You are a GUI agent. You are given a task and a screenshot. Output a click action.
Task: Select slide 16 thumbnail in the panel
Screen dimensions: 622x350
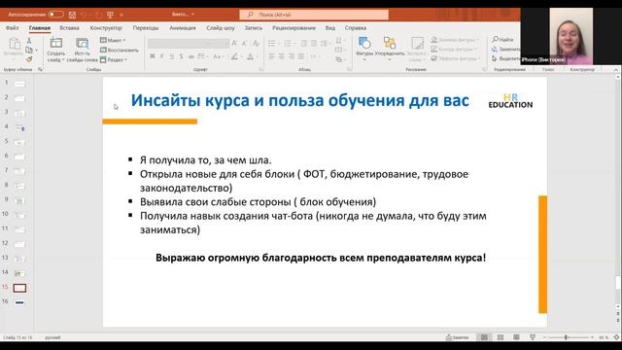[x=19, y=302]
